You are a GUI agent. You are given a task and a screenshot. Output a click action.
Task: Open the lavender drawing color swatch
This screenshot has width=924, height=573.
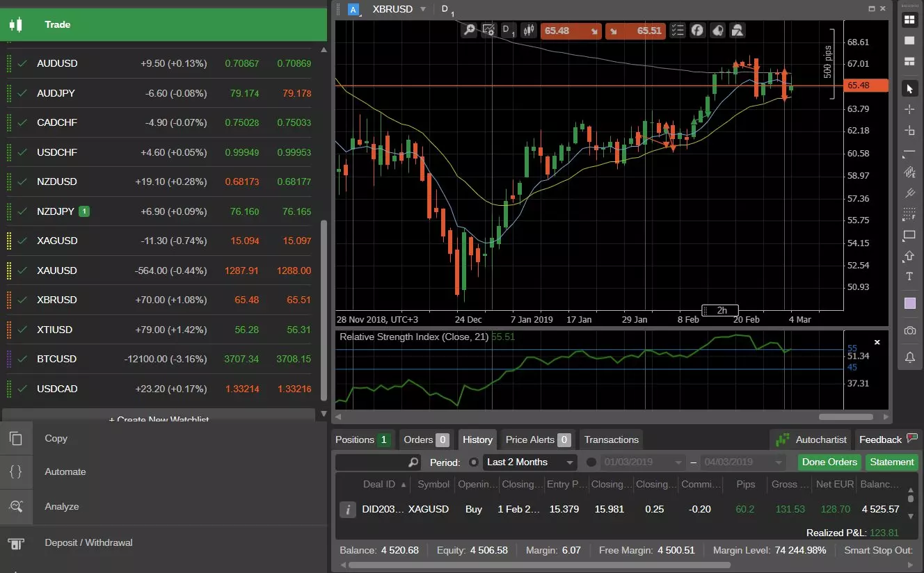tap(909, 303)
